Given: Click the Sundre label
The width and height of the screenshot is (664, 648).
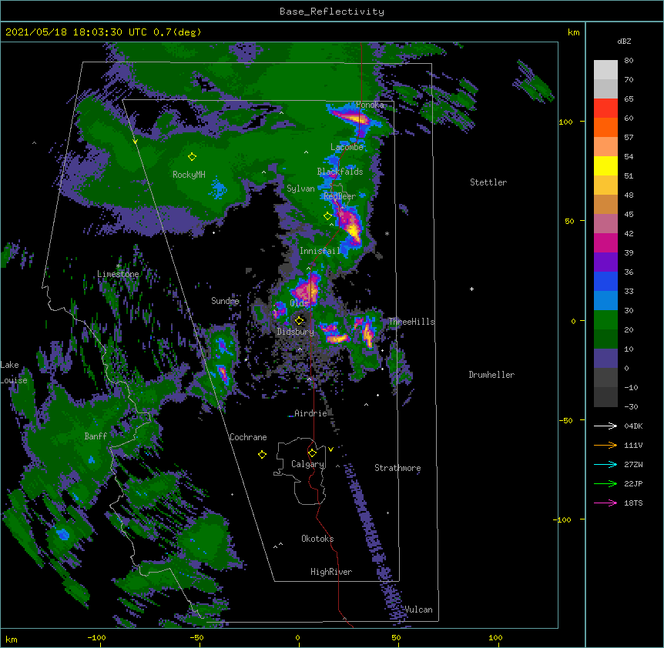Looking at the screenshot, I should point(225,301).
